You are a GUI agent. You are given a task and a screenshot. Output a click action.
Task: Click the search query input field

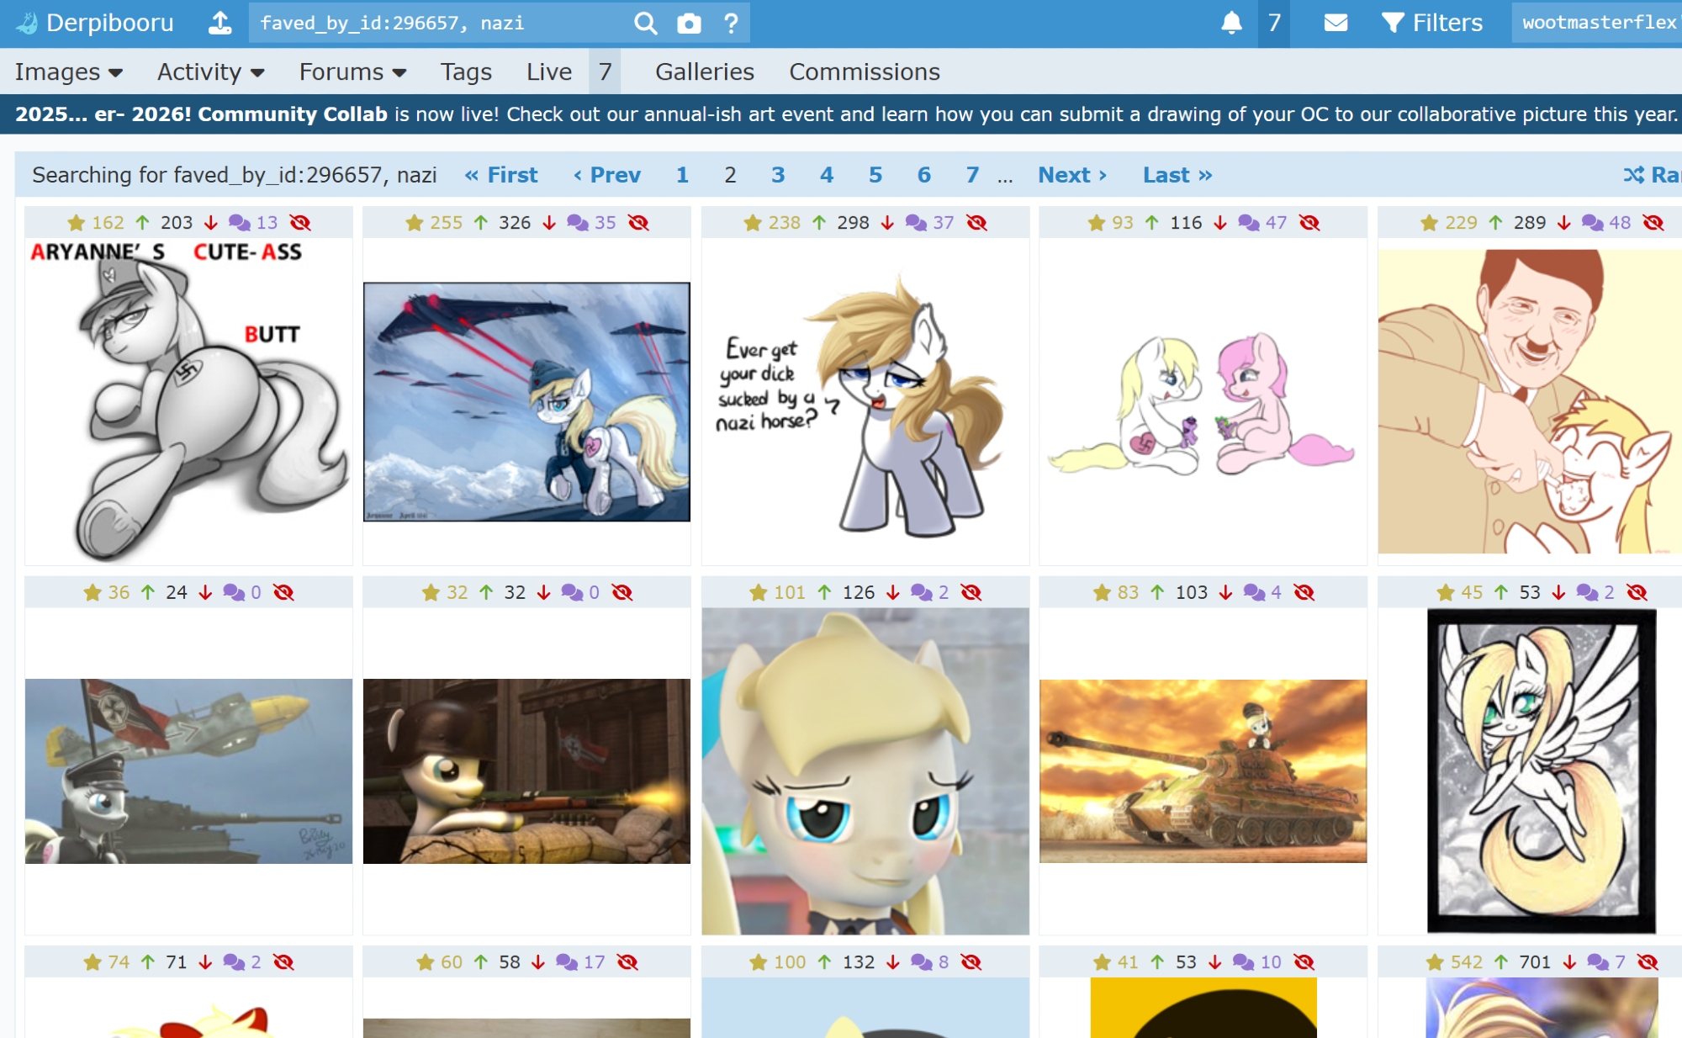pyautogui.click(x=437, y=23)
